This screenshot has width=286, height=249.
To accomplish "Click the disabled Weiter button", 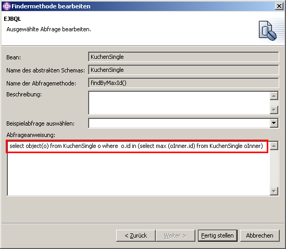I will (x=175, y=235).
